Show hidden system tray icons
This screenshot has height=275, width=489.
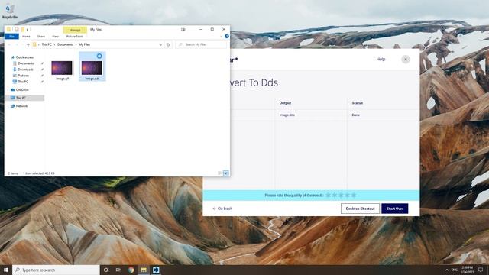click(x=446, y=270)
